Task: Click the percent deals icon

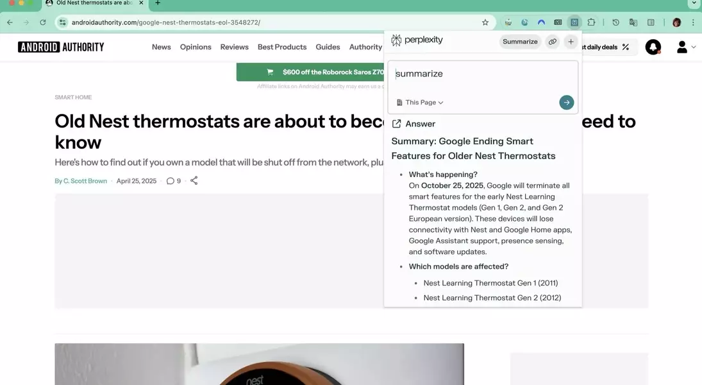Action: coord(626,47)
